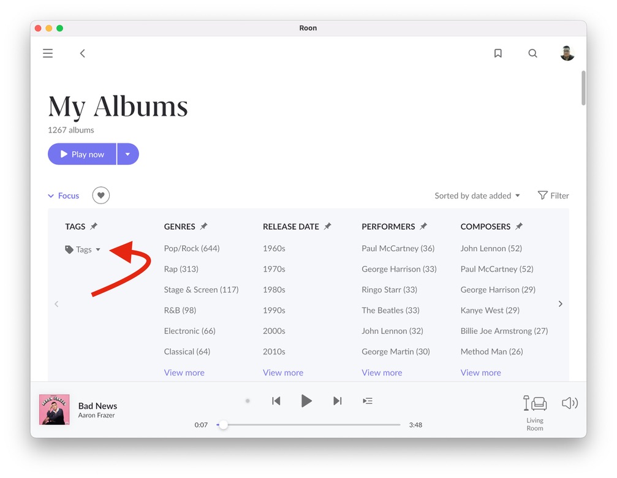The width and height of the screenshot is (617, 478).
Task: Select the 2000s release date
Action: pyautogui.click(x=274, y=331)
